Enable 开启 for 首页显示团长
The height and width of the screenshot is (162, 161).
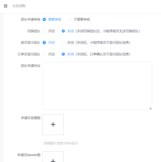(x=44, y=43)
